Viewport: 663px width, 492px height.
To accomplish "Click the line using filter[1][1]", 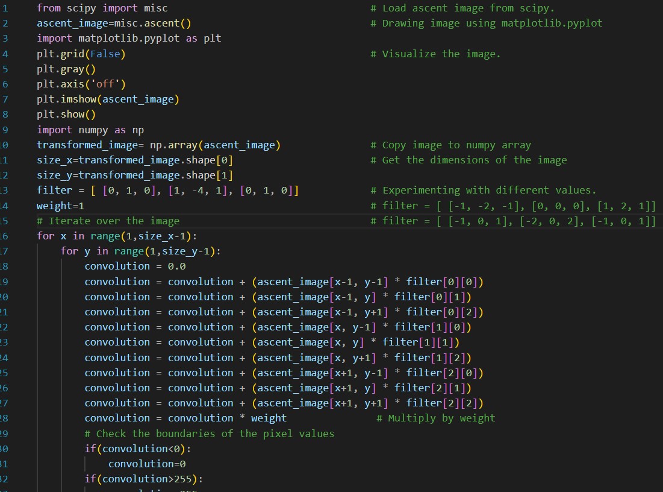I will pos(272,342).
